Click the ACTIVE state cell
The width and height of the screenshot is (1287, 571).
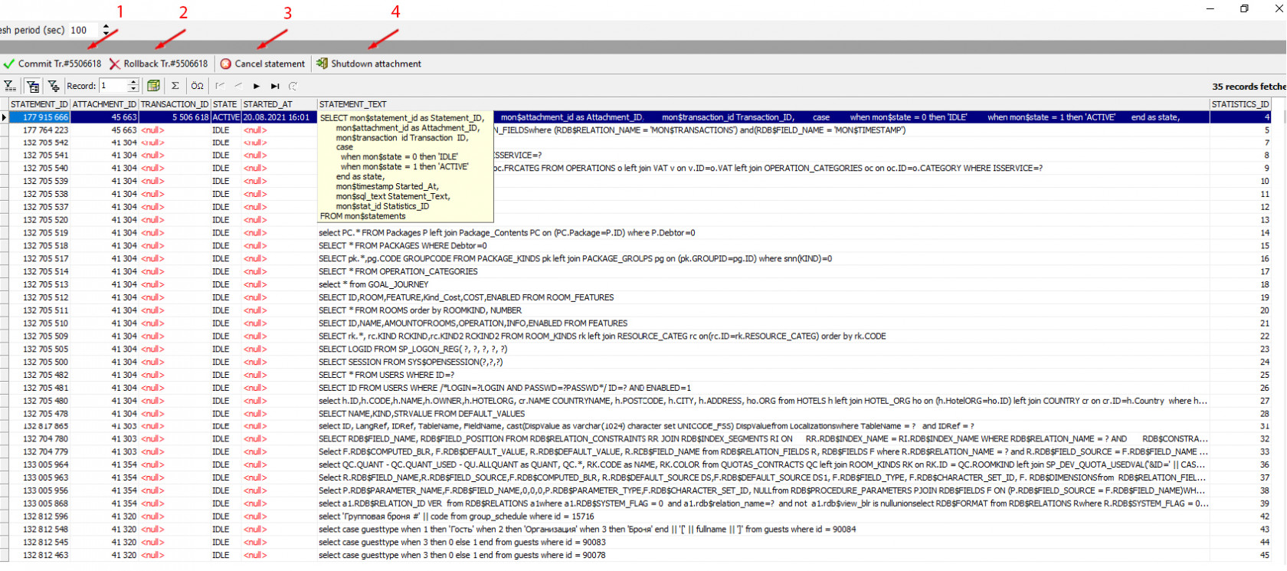pyautogui.click(x=226, y=117)
